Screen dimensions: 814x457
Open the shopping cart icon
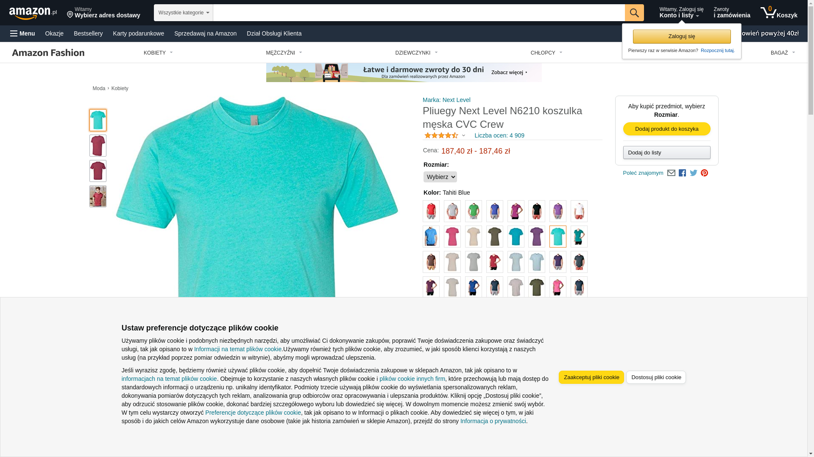click(x=779, y=13)
